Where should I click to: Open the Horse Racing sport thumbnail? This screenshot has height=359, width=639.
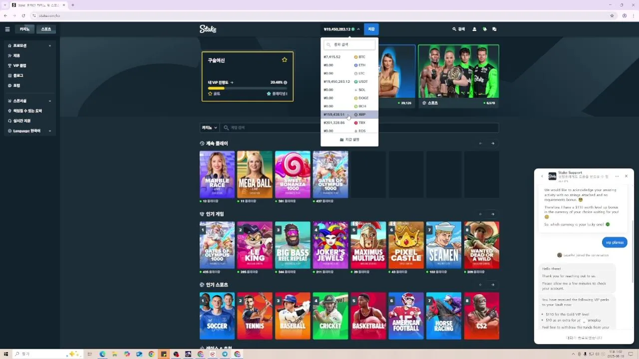[444, 316]
